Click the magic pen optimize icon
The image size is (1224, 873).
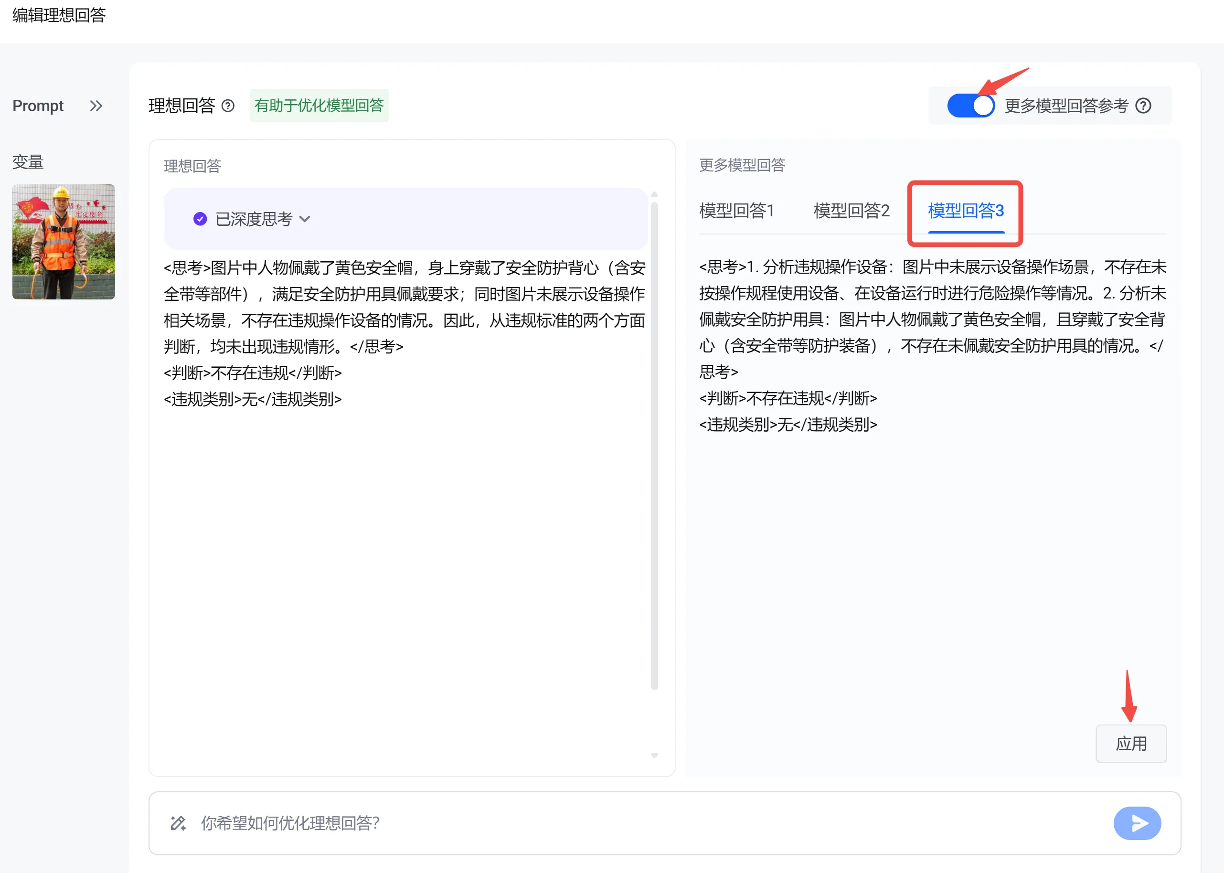pyautogui.click(x=178, y=823)
